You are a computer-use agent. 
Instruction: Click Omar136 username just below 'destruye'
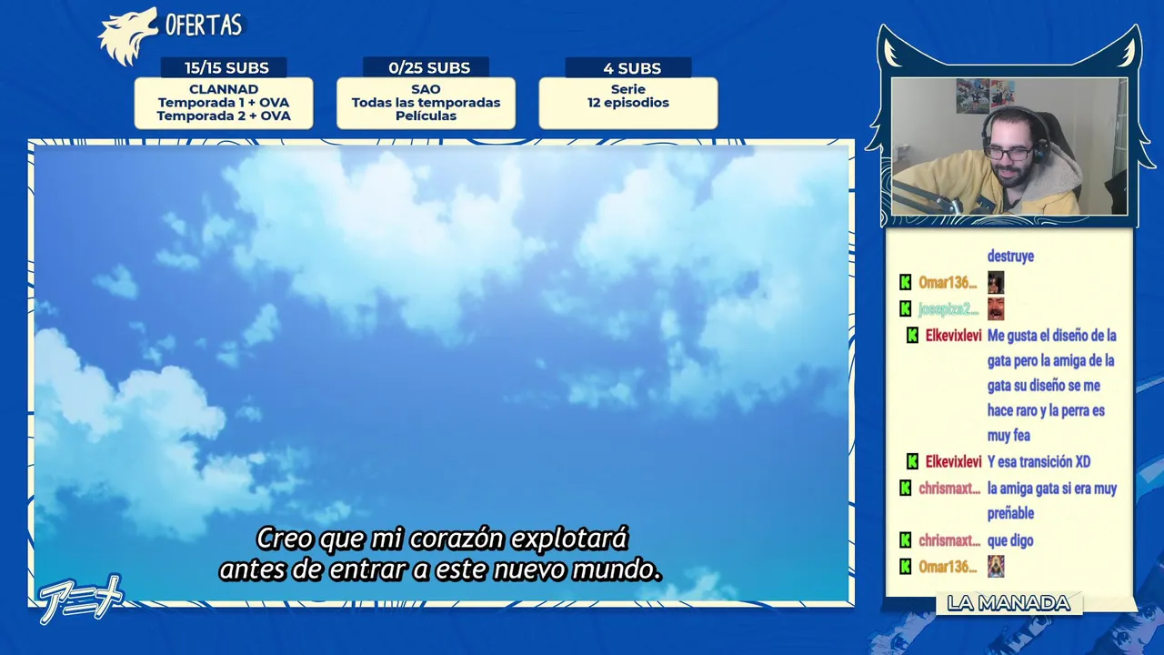coord(948,283)
